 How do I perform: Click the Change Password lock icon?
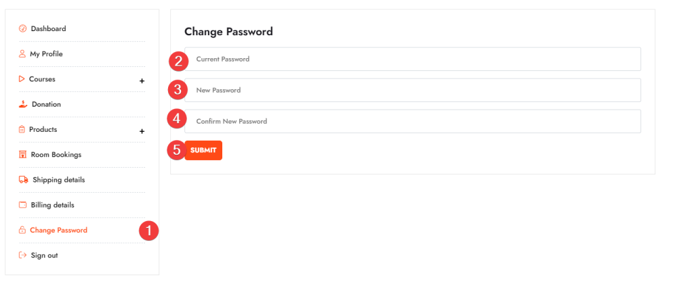click(22, 231)
